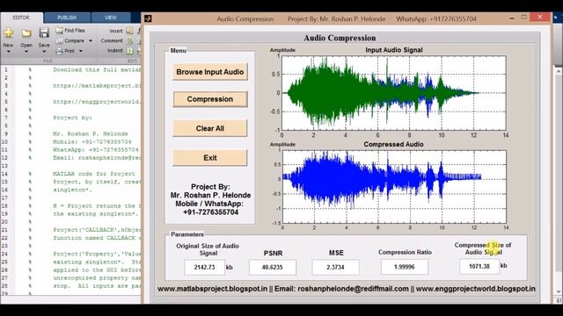Click the Insert section icon

tap(129, 31)
